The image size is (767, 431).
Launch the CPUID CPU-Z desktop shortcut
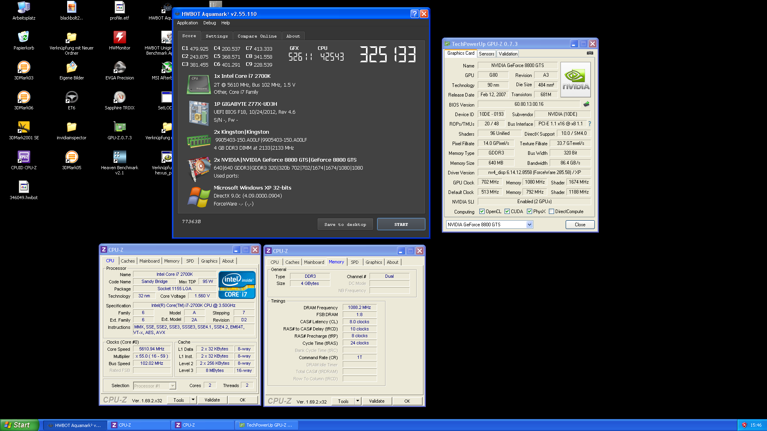[24, 160]
